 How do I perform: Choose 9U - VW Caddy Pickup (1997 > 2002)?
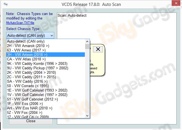45,68
